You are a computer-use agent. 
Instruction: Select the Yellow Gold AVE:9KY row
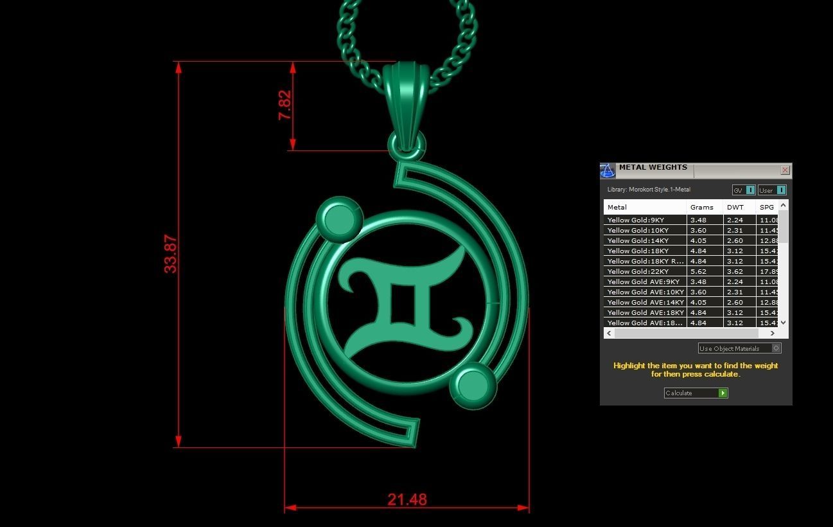[690, 281]
